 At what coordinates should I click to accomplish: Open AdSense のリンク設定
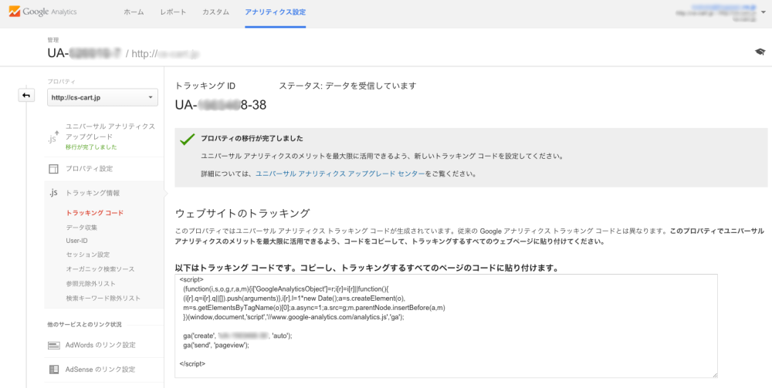click(100, 369)
